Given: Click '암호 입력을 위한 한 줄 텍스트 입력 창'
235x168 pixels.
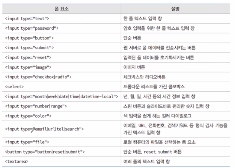Looking at the screenshot, I should point(159,28).
